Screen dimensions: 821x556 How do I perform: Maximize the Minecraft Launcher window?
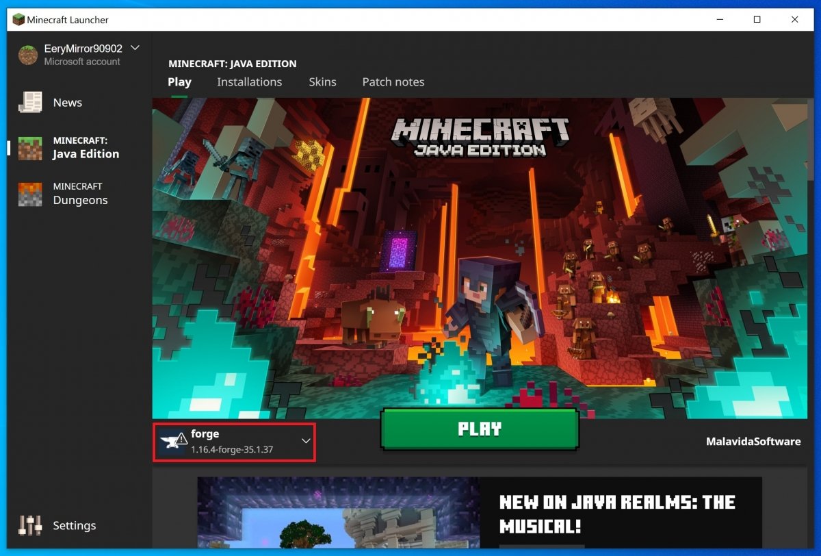click(x=757, y=20)
